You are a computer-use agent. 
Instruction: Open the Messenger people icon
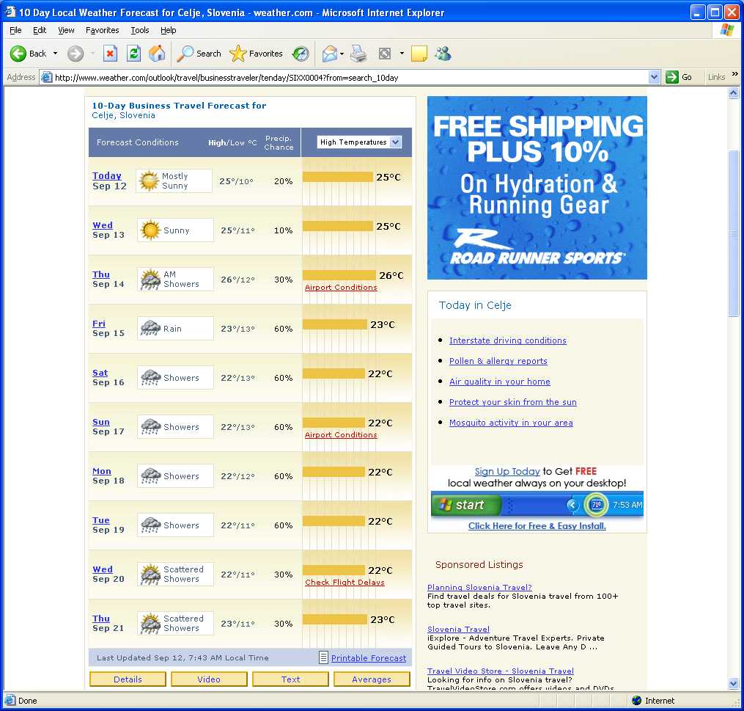click(x=443, y=54)
